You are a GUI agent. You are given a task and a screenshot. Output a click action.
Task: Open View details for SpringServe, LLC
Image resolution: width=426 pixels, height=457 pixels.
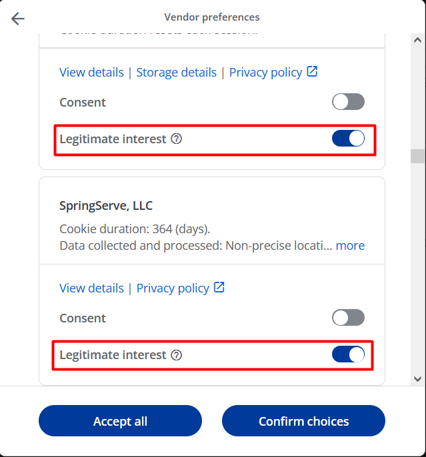[91, 288]
